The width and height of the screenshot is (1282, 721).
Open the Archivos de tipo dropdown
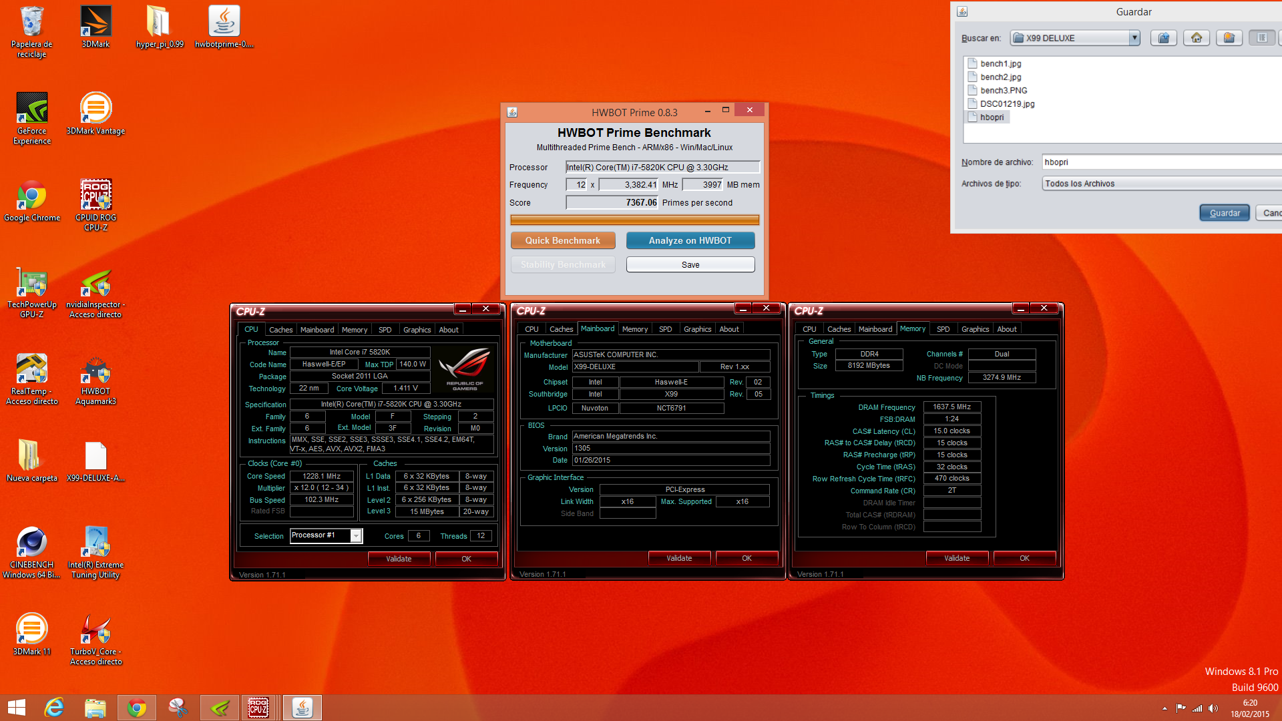[x=1162, y=184]
